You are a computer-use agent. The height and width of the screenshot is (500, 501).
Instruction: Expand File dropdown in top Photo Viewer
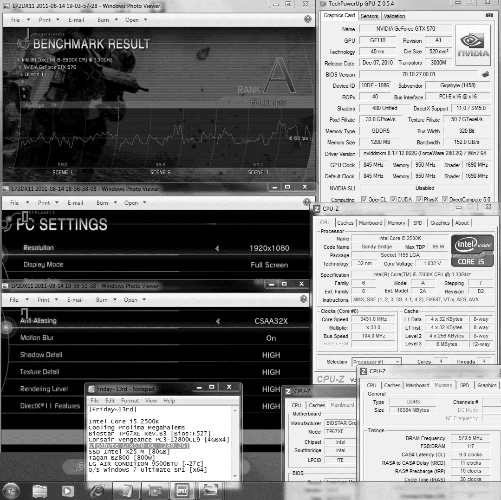28,20
